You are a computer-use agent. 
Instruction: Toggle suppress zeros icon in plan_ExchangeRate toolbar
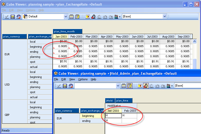point(94,17)
